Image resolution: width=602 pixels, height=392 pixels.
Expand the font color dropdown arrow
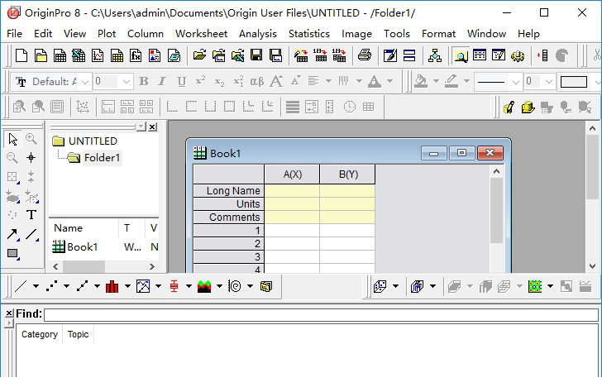[x=389, y=81]
